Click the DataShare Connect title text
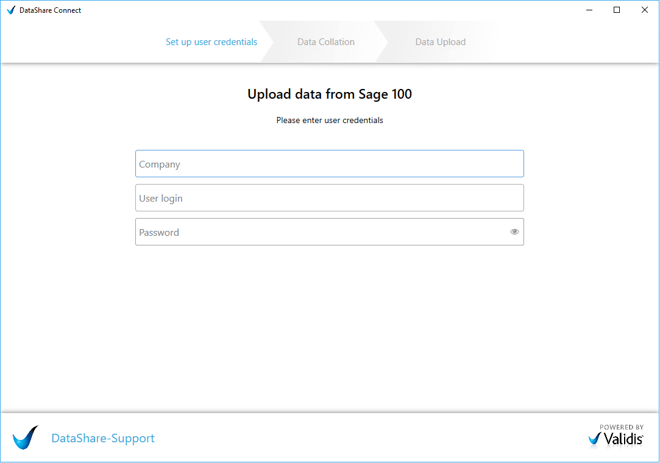Image resolution: width=660 pixels, height=463 pixels. coord(50,10)
